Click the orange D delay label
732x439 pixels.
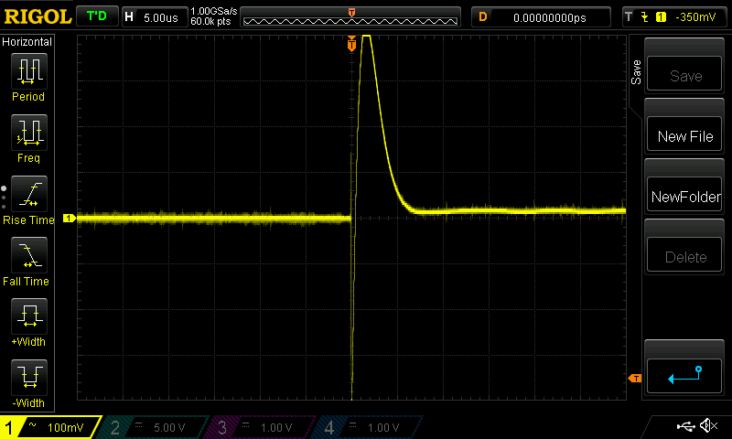(x=483, y=17)
